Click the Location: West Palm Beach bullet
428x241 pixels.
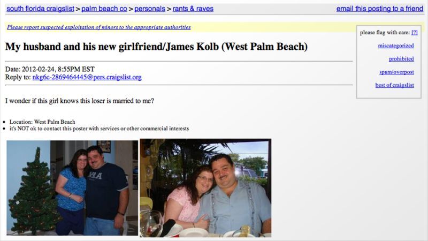click(42, 122)
